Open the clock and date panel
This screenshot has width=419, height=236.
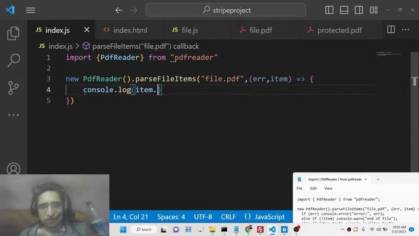click(399, 229)
